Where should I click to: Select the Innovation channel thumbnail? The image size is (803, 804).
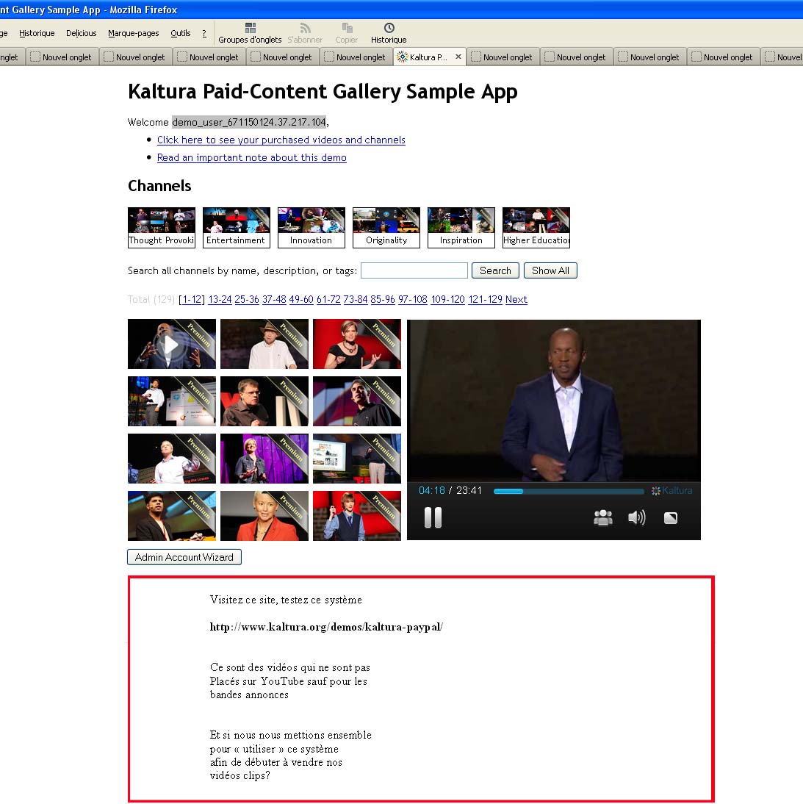click(311, 227)
